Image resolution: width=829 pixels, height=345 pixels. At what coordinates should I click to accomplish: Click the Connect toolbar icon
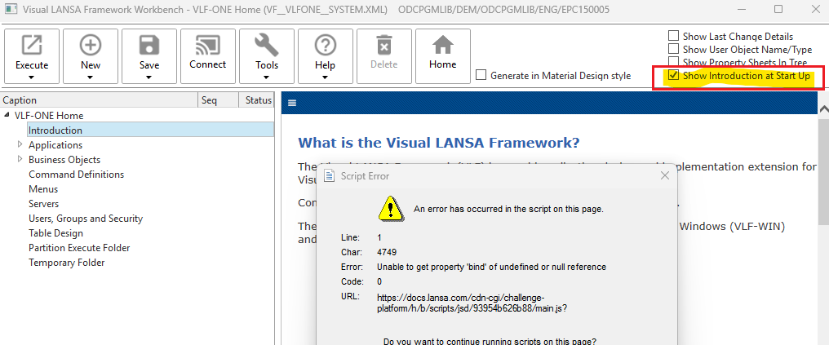pos(208,45)
